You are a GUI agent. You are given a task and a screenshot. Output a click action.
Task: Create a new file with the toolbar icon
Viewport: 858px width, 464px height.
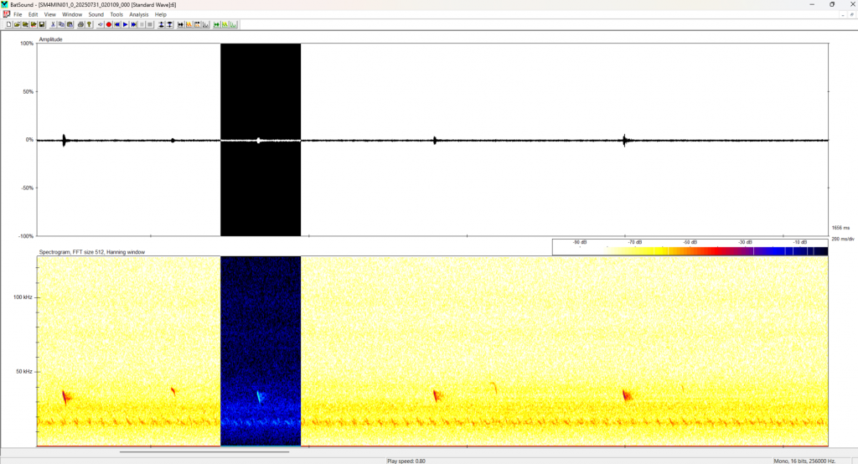(8, 24)
